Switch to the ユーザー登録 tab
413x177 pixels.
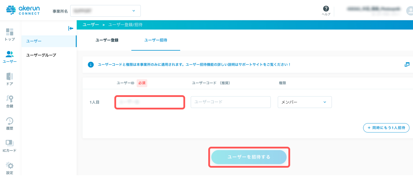107,40
